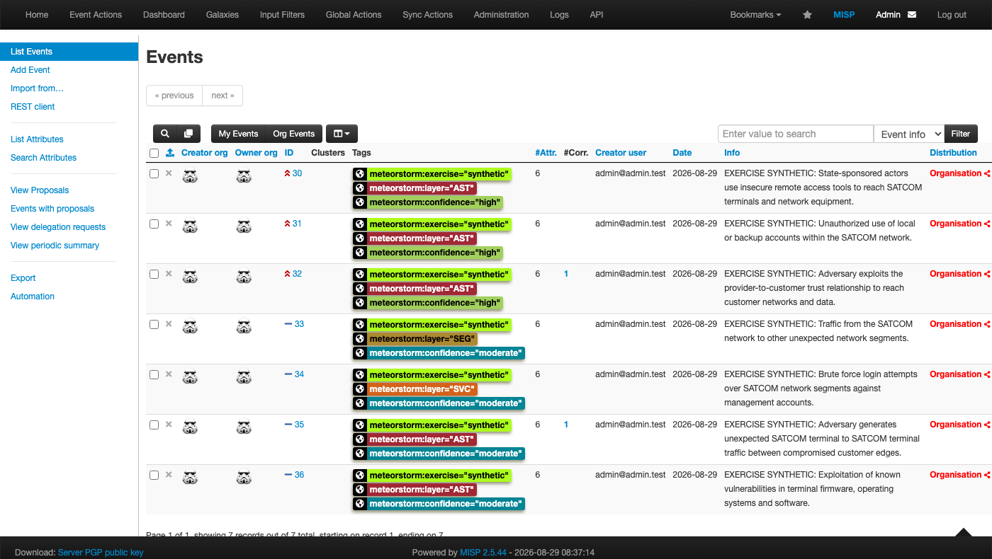Click the creator org logo for event 33
This screenshot has height=559, width=992.
click(190, 327)
